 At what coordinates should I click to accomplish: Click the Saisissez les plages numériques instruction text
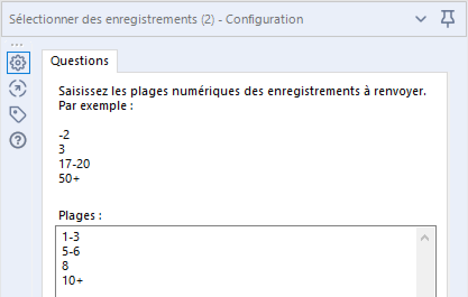coord(242,91)
